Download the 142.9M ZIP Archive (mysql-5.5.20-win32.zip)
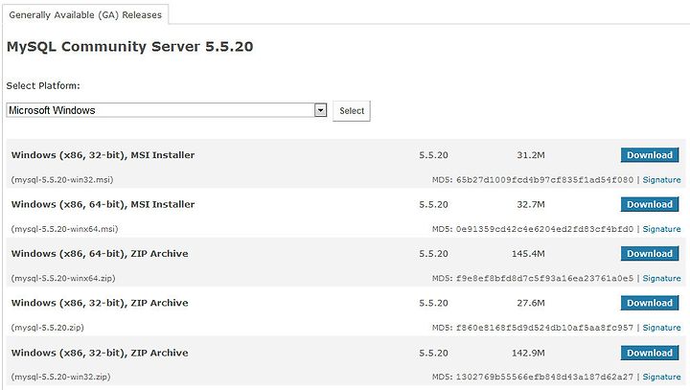 tap(650, 353)
